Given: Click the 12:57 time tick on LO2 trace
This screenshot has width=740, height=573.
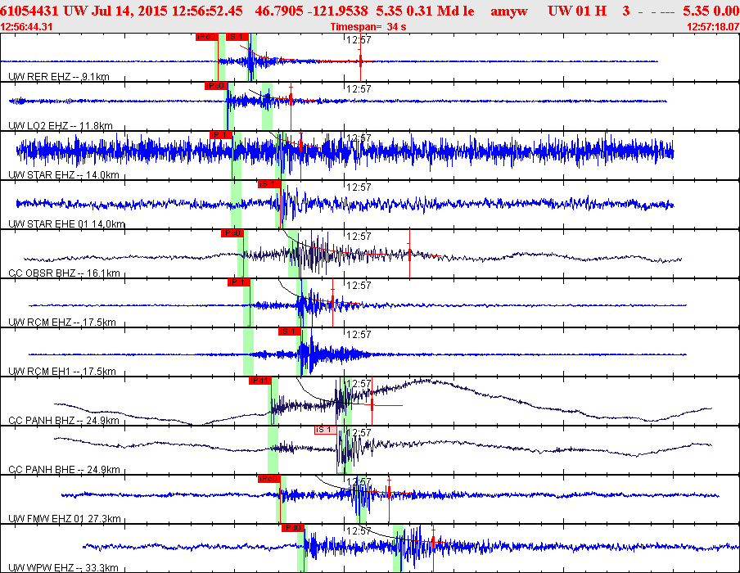Looking at the screenshot, I should [x=359, y=88].
